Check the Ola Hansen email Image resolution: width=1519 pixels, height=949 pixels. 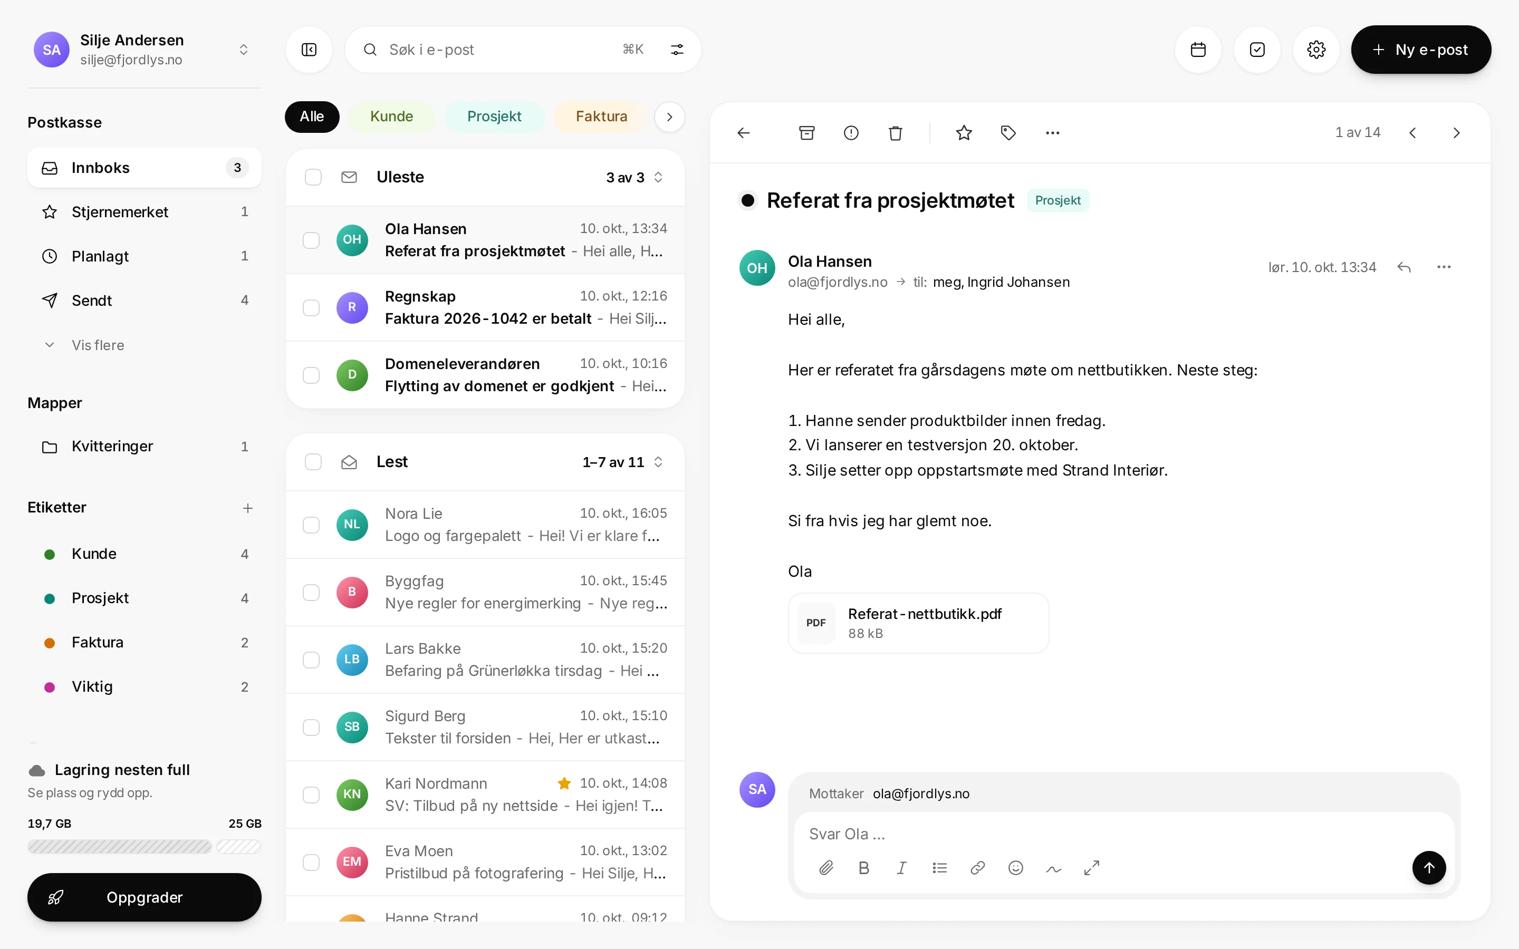coord(311,240)
